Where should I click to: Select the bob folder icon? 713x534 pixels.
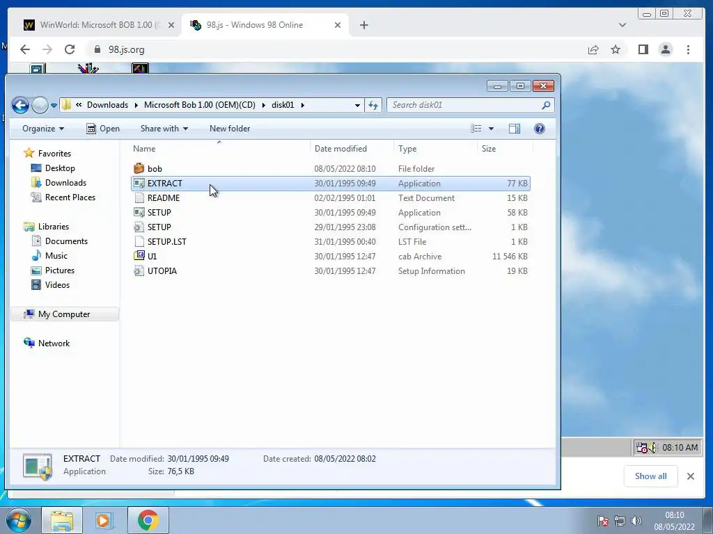tap(139, 168)
